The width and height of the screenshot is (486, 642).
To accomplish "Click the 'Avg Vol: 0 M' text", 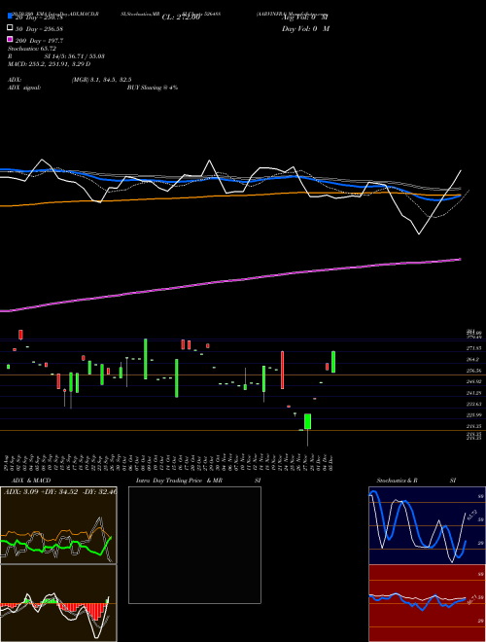I will pos(305,18).
